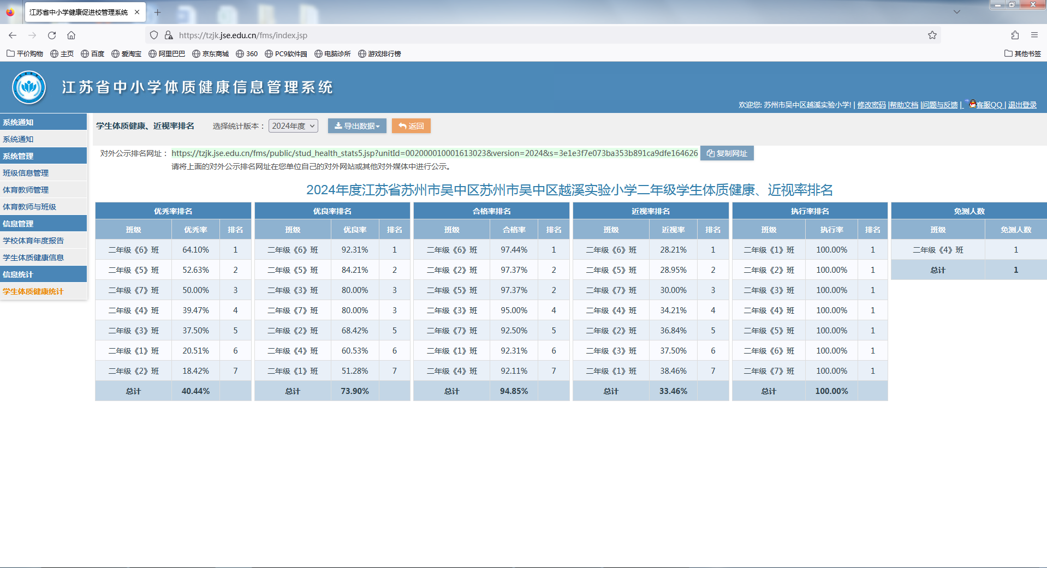Screen dimensions: 1047x568
Task: Open the extensions puzzle icon
Action: 1015,35
